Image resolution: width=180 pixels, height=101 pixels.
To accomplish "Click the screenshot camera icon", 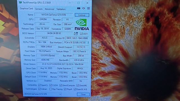I will (79, 8).
